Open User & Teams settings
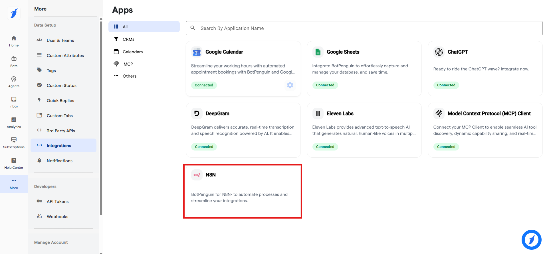 point(60,40)
